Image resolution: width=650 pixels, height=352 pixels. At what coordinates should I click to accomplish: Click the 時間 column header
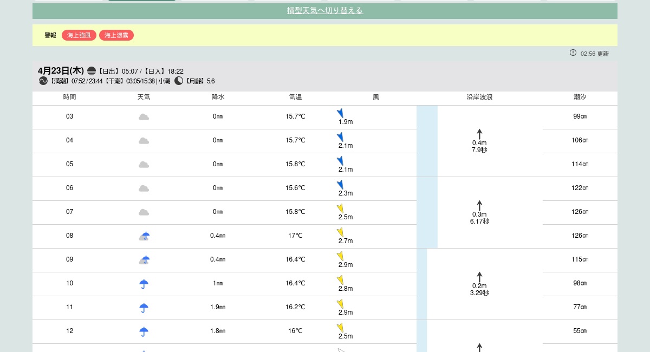pyautogui.click(x=69, y=97)
